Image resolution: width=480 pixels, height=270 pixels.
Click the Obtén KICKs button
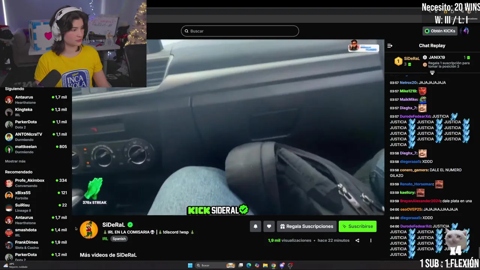tap(440, 31)
